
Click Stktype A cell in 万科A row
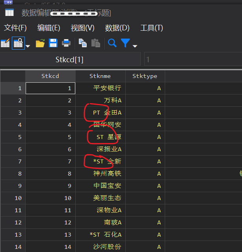(145, 100)
